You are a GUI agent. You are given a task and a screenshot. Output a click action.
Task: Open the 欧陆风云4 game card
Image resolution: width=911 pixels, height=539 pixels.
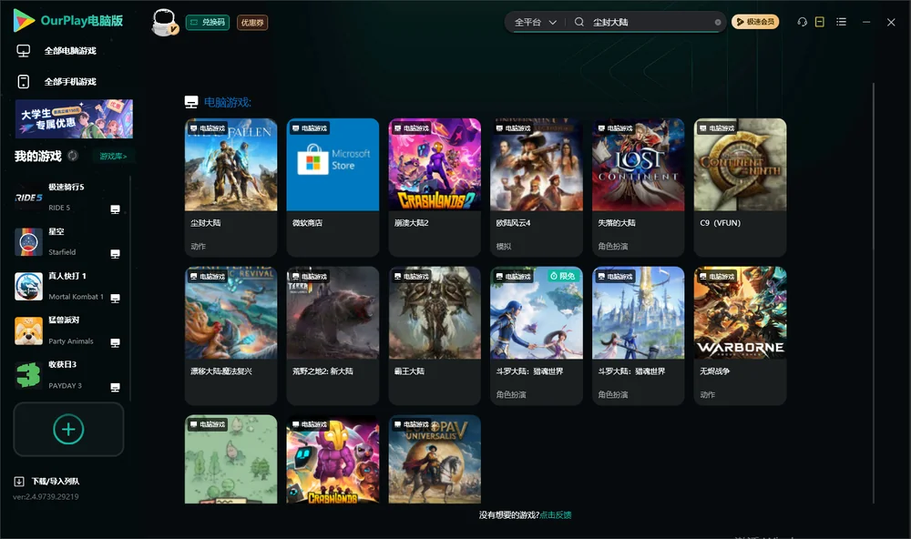click(x=537, y=187)
